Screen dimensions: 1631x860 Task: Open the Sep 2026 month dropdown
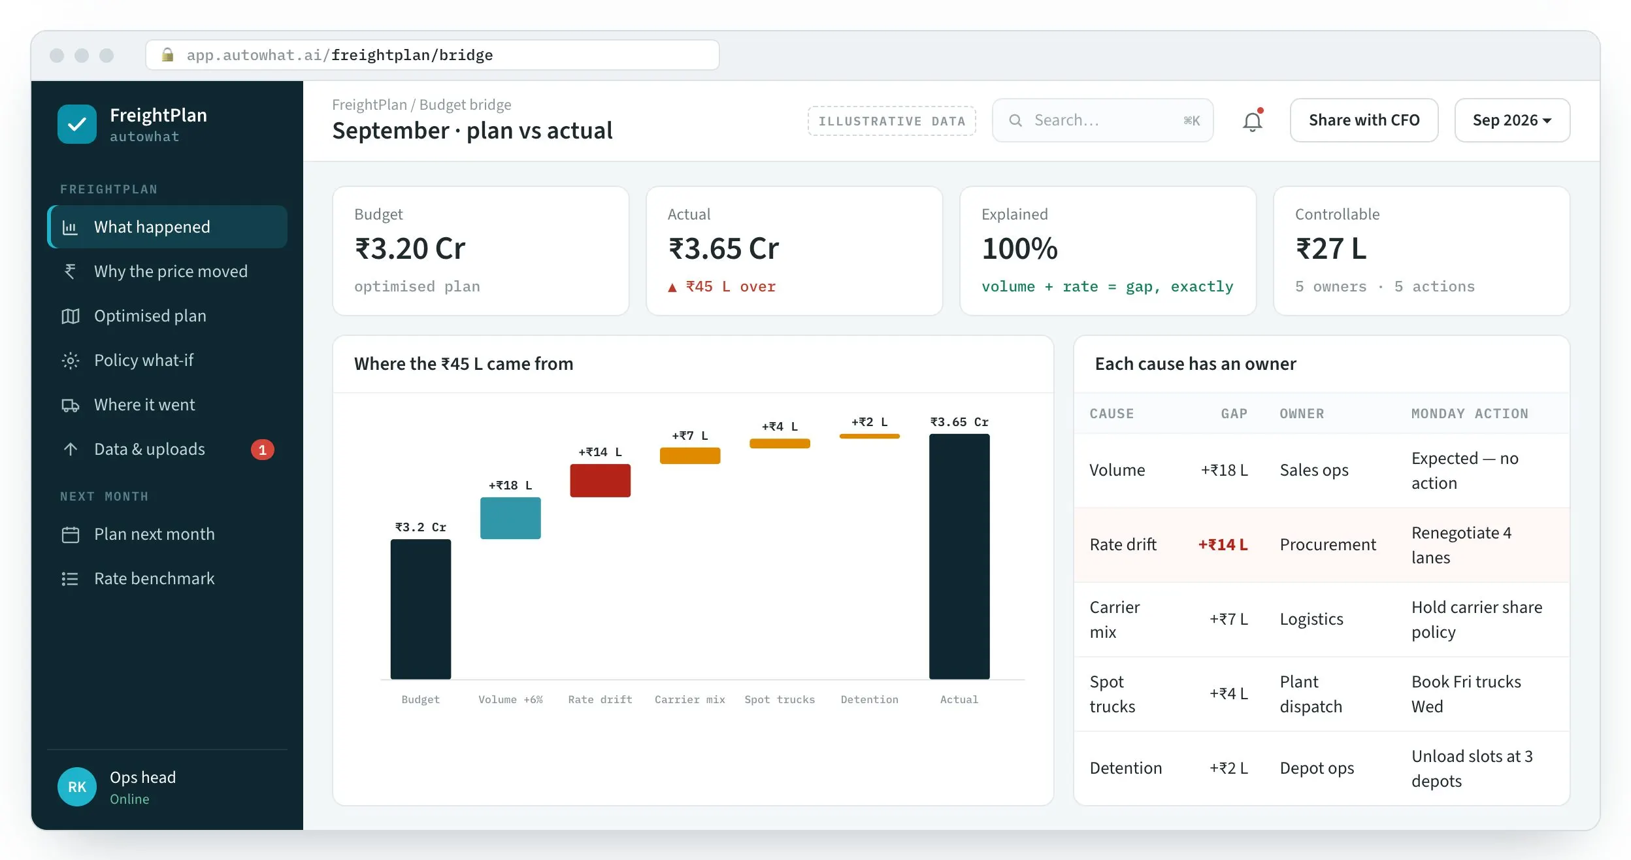1511,120
